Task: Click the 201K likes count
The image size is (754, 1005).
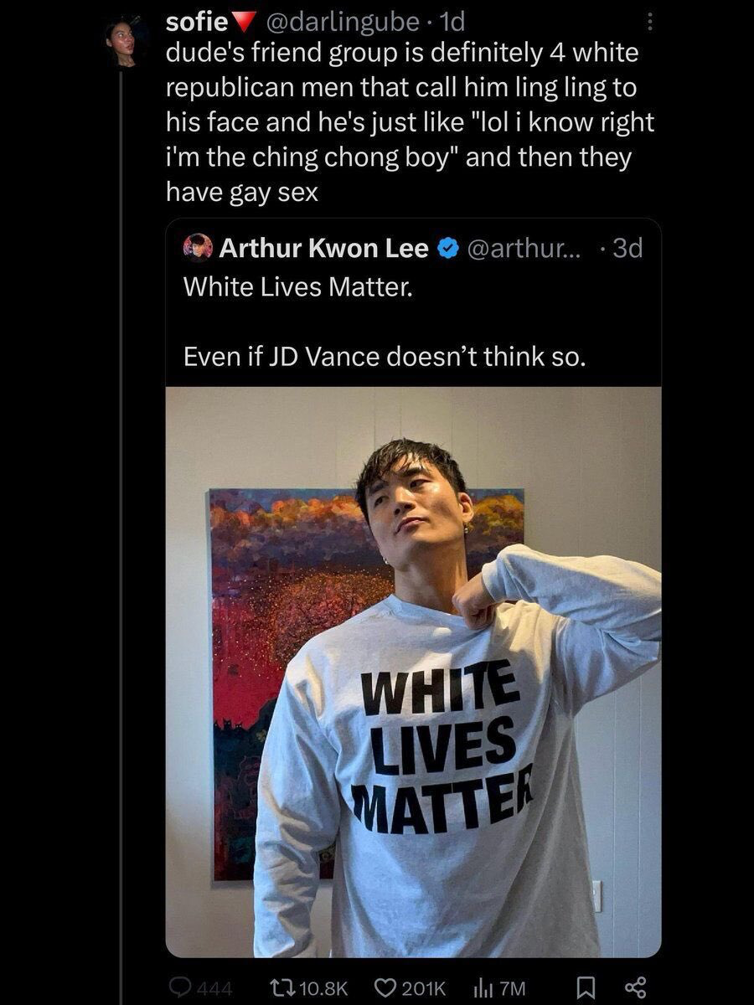Action: [424, 988]
